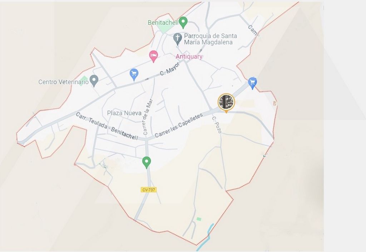Click the Plaza Nueva label

pyautogui.click(x=124, y=113)
